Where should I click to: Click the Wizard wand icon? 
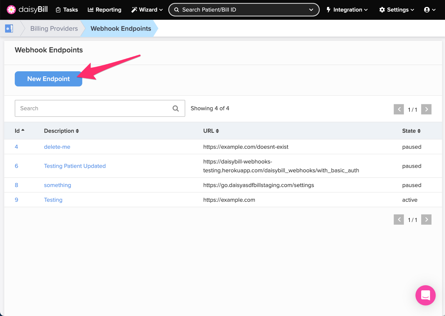pyautogui.click(x=134, y=10)
